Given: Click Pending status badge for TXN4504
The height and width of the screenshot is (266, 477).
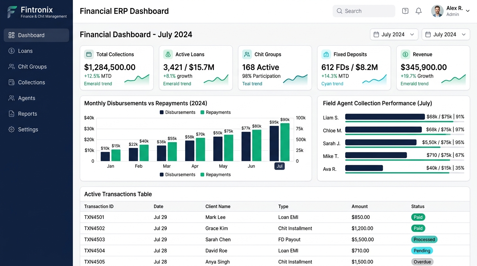Looking at the screenshot, I should (x=422, y=250).
